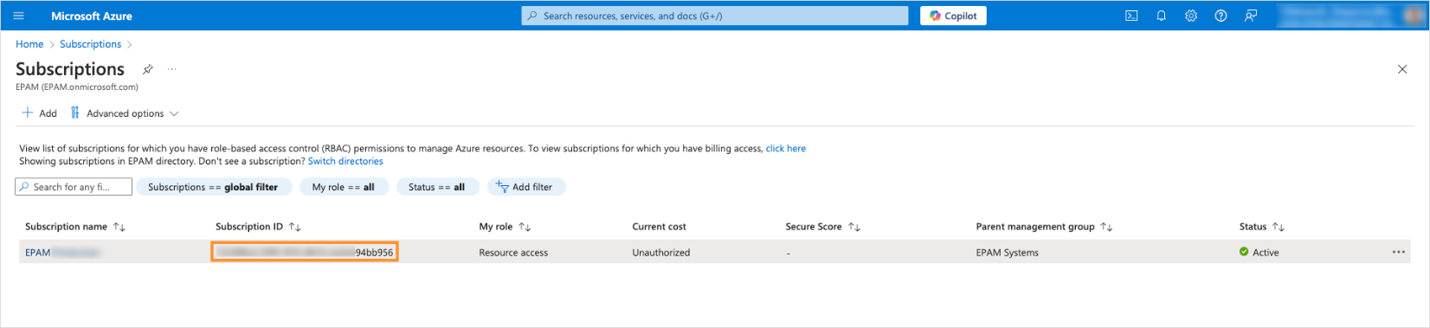
Task: Open the notifications bell
Action: [x=1161, y=16]
